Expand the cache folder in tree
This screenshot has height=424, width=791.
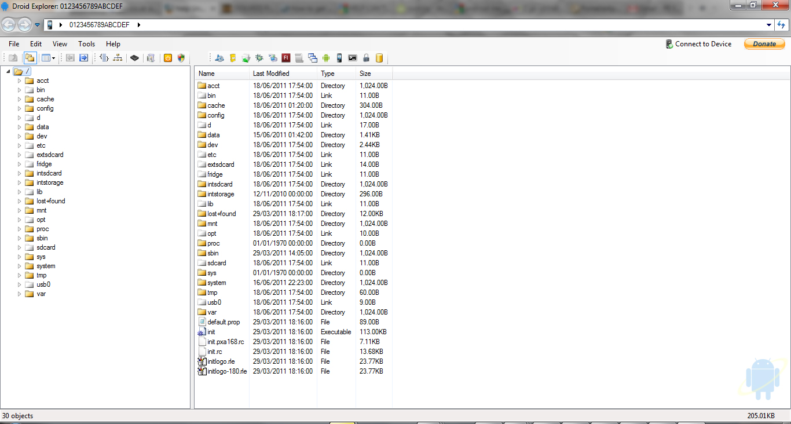tap(19, 99)
